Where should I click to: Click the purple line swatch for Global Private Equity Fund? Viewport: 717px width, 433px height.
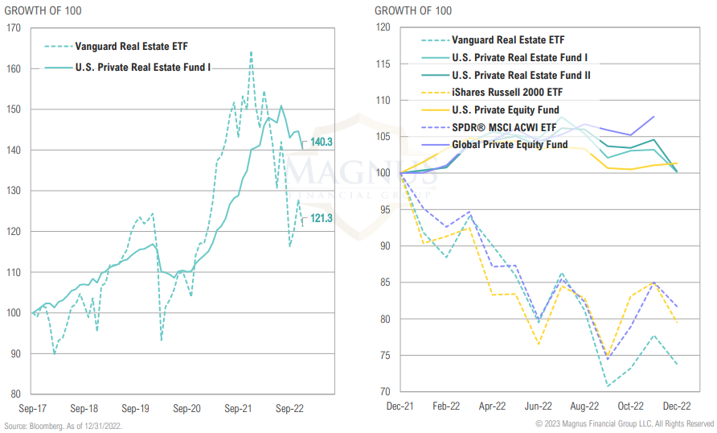[432, 145]
